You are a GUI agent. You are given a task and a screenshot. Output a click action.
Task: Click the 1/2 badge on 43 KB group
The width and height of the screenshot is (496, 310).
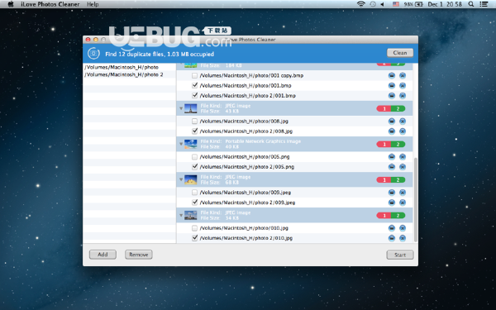391,108
